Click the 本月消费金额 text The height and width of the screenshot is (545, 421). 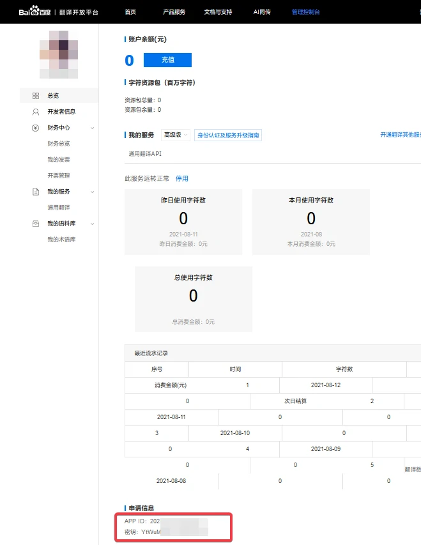point(311,244)
